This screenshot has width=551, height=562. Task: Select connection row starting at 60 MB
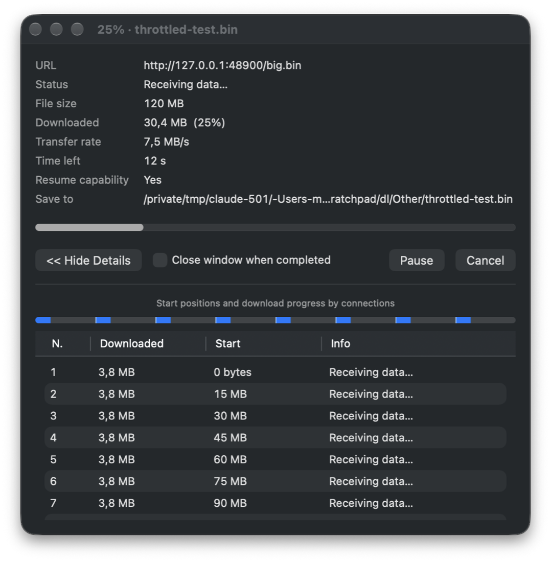coord(275,459)
